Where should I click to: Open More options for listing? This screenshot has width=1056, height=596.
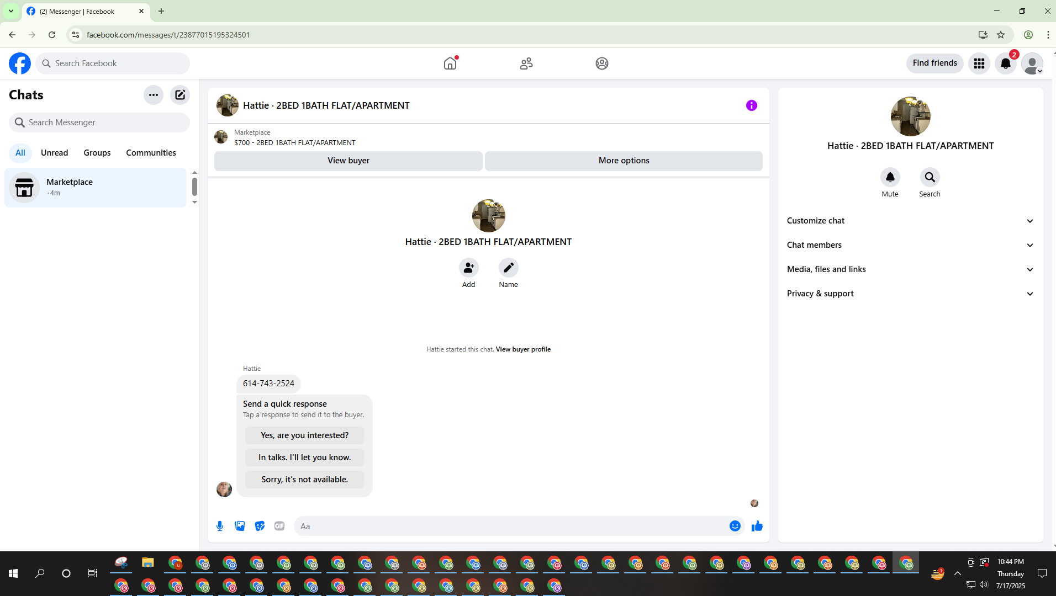tap(624, 161)
